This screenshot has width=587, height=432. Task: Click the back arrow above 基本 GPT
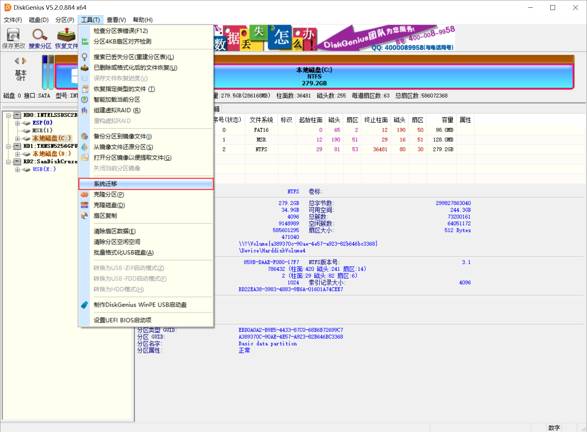pyautogui.click(x=17, y=61)
